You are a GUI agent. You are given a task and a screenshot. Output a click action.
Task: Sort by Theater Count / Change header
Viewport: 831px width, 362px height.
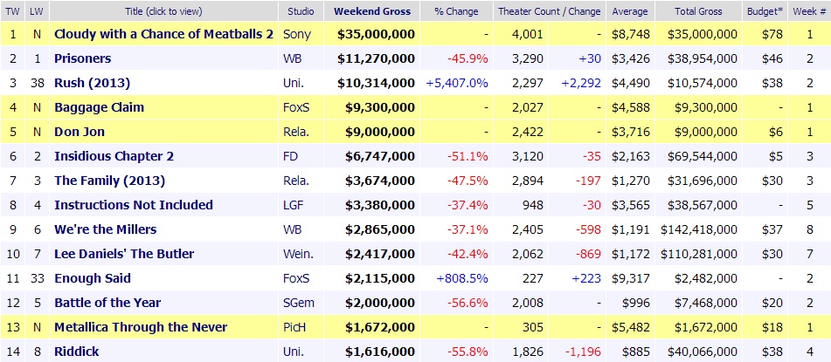[x=548, y=11]
